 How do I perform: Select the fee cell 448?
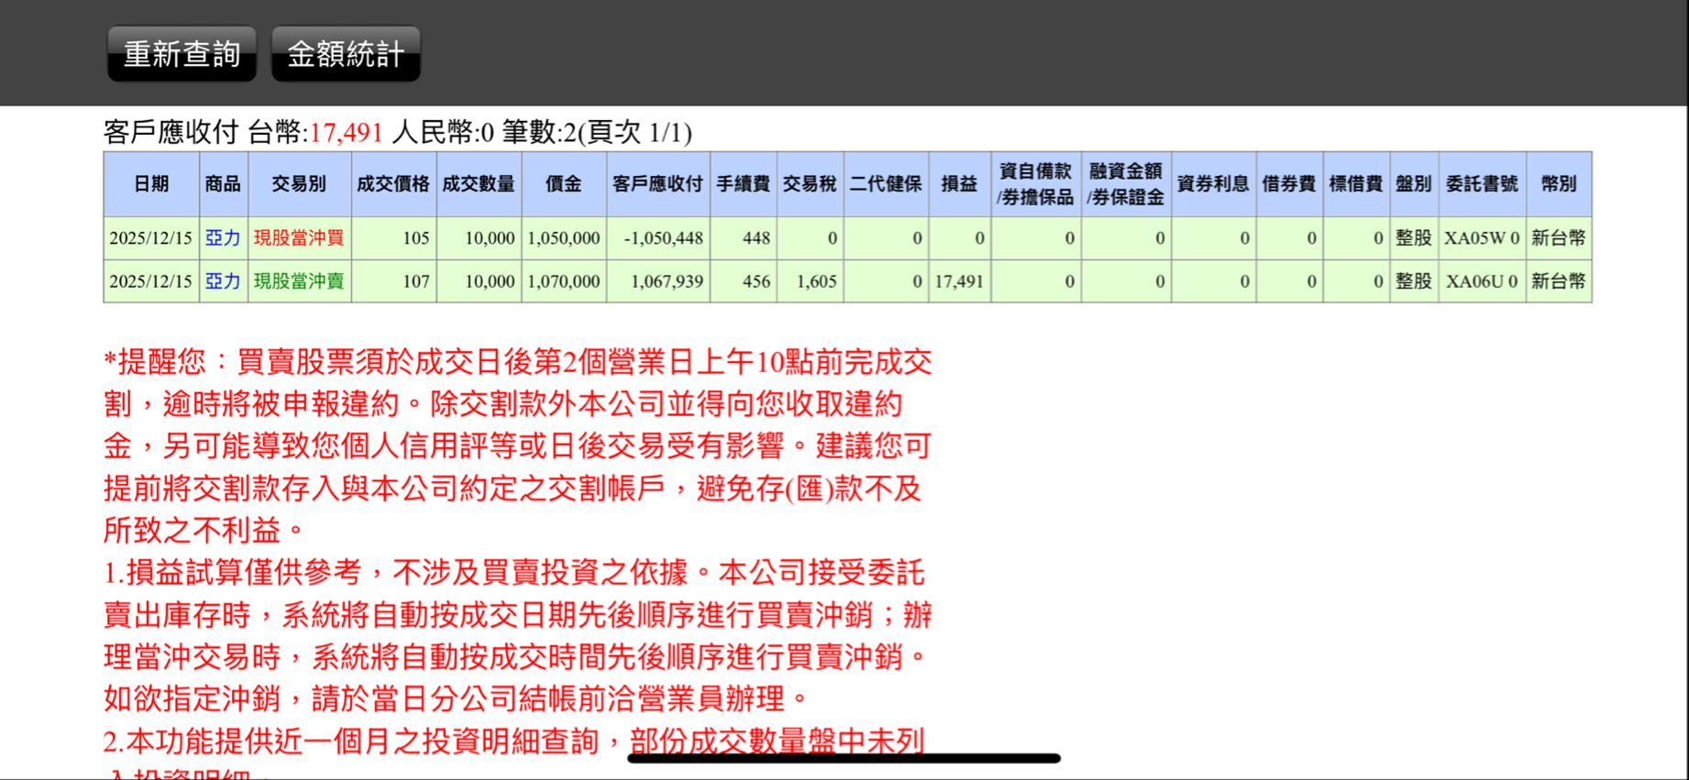(x=743, y=238)
